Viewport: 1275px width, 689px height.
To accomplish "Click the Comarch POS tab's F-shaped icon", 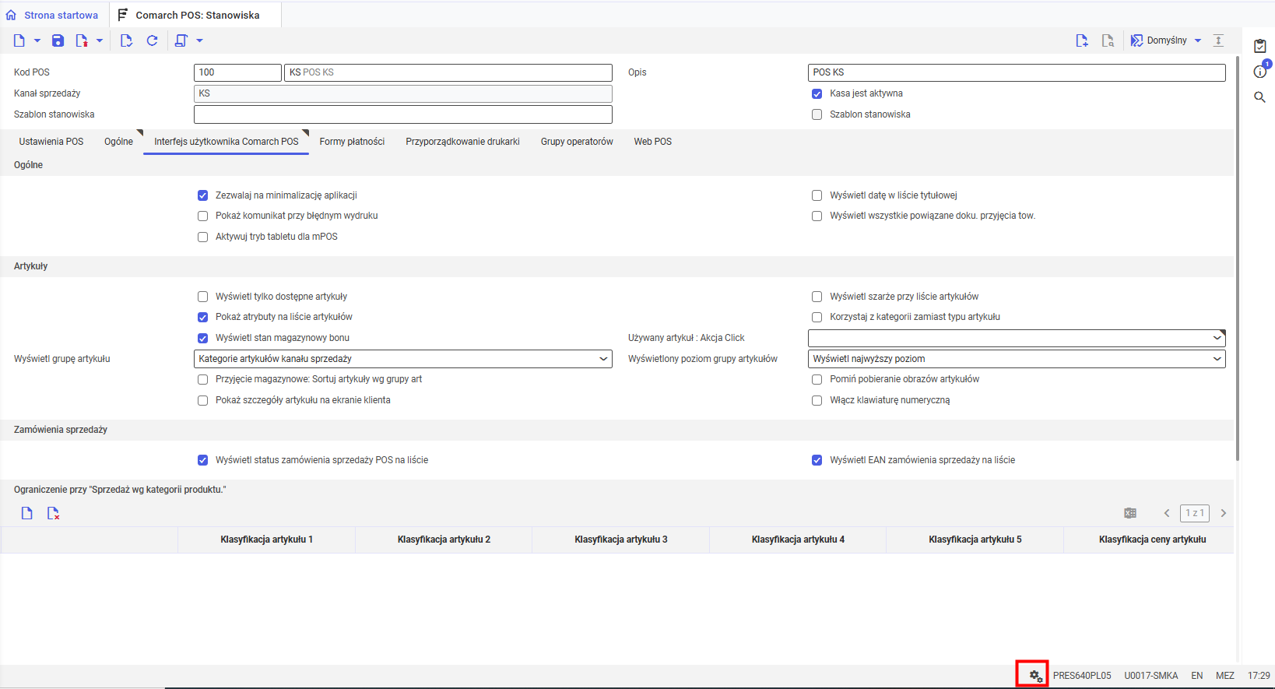I will (122, 15).
